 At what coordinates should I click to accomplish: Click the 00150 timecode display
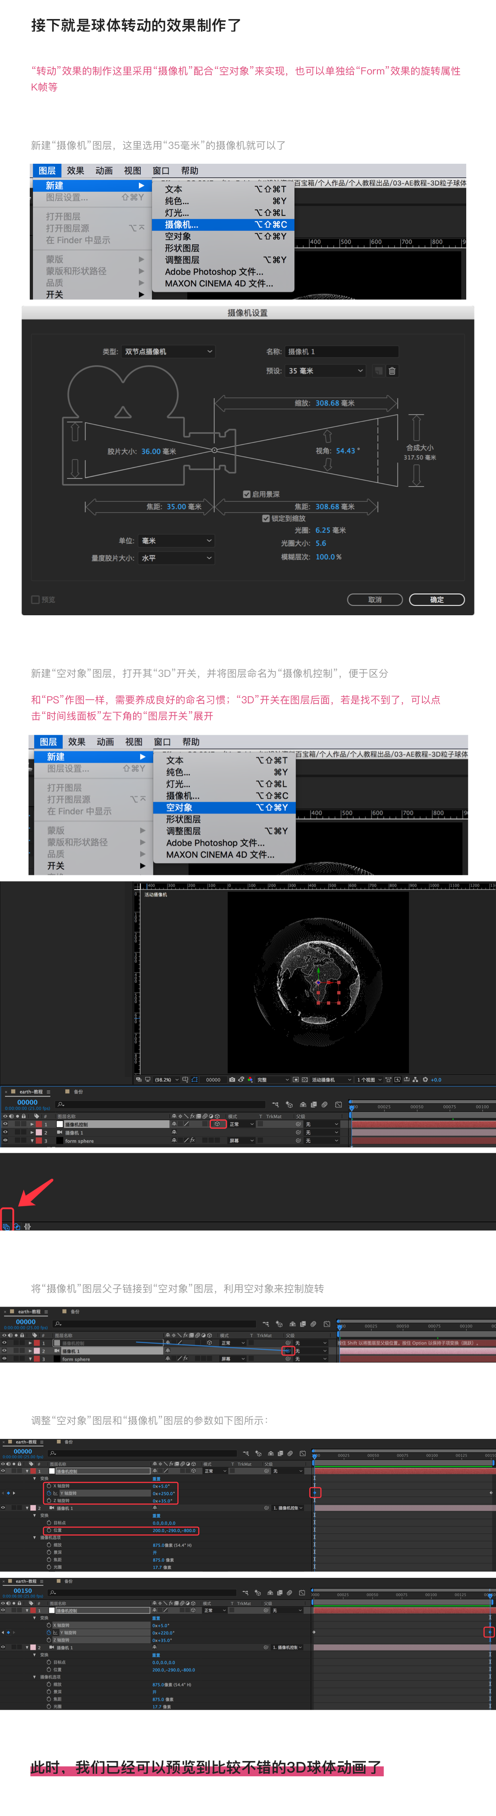(x=23, y=1590)
